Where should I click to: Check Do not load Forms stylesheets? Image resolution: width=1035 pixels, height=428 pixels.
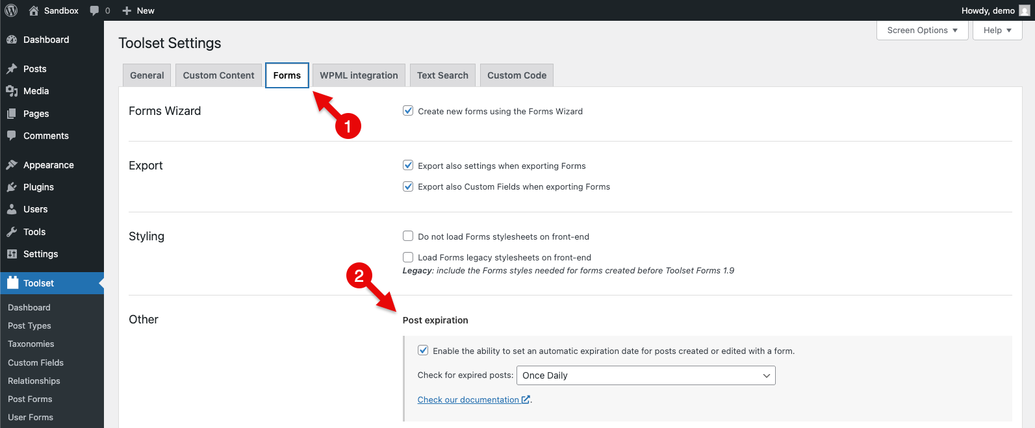coord(408,236)
